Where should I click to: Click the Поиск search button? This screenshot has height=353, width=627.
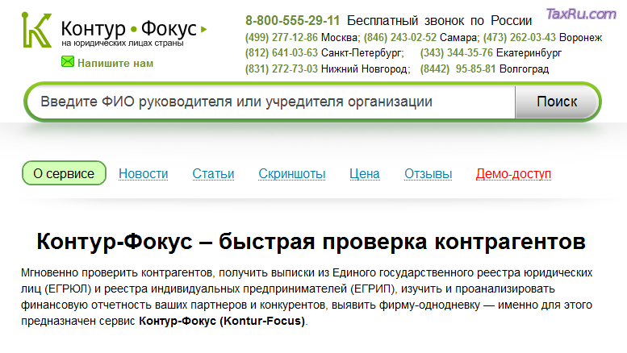(557, 102)
